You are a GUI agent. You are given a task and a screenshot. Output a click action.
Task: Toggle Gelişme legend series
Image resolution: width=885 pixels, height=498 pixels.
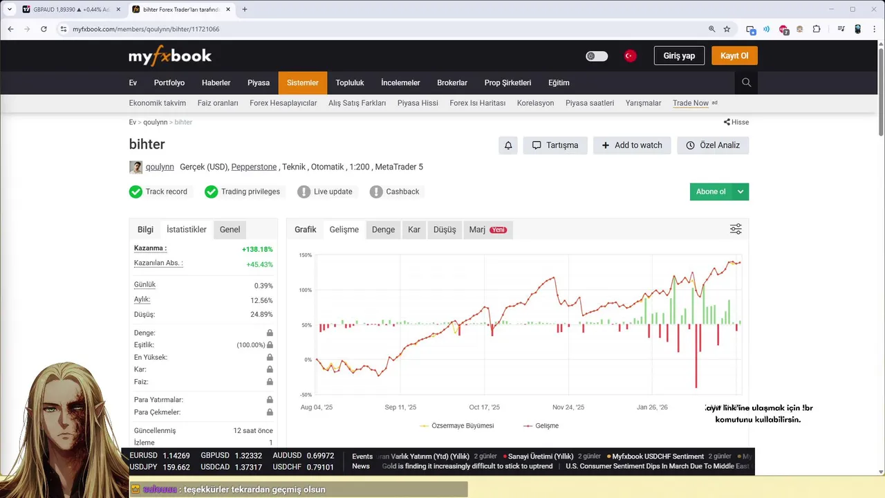[x=541, y=426]
